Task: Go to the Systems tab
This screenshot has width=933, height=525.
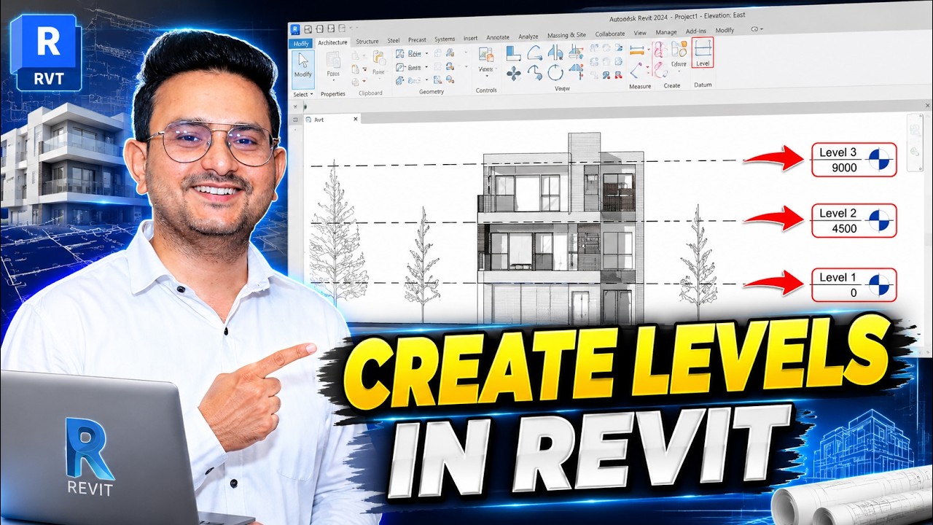Action: click(x=445, y=39)
